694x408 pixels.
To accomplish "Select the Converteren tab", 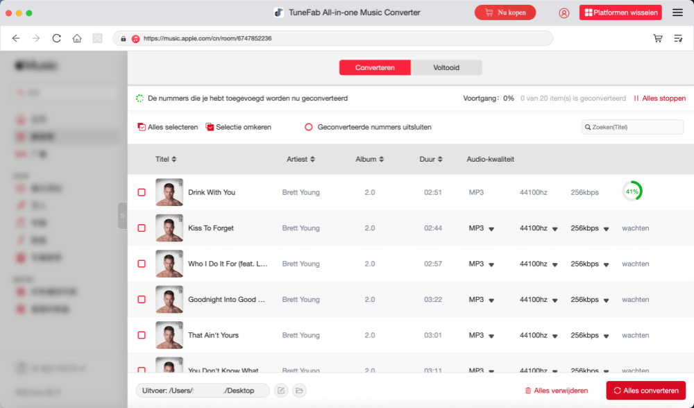I will pyautogui.click(x=375, y=68).
